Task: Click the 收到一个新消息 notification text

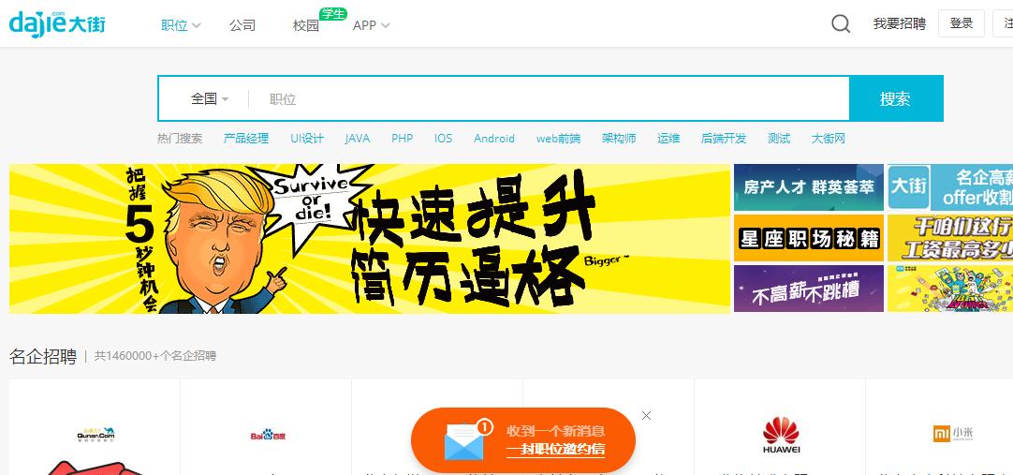Action: point(555,431)
